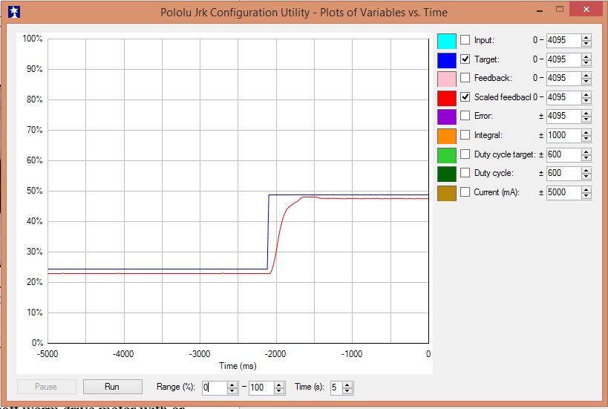Viewport: 608px width, 409px height.
Task: Click the dark green Duty cycle swatch
Action: point(447,174)
